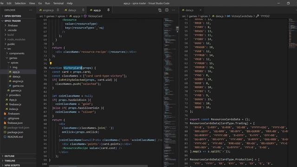Screen dimensions: 297x167
Task: Select the app.js editor tab
Action: (x=97, y=10)
